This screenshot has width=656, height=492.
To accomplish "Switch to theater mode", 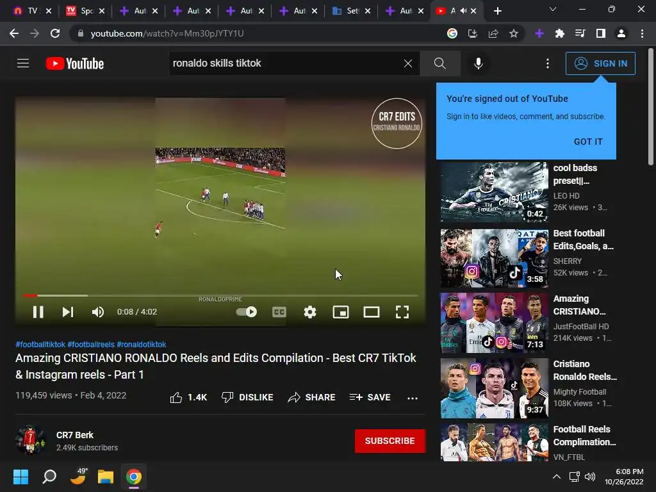I will [x=372, y=312].
